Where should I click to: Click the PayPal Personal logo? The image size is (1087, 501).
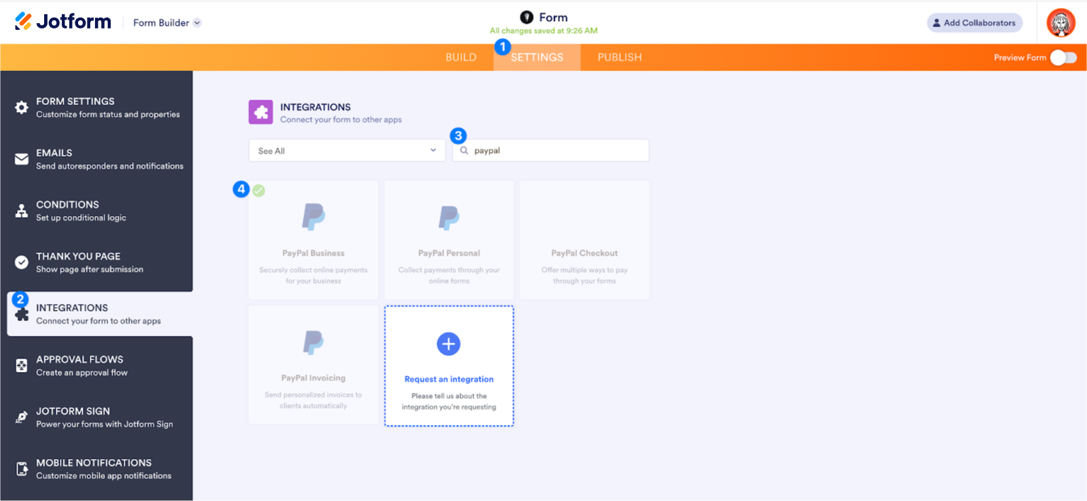449,218
